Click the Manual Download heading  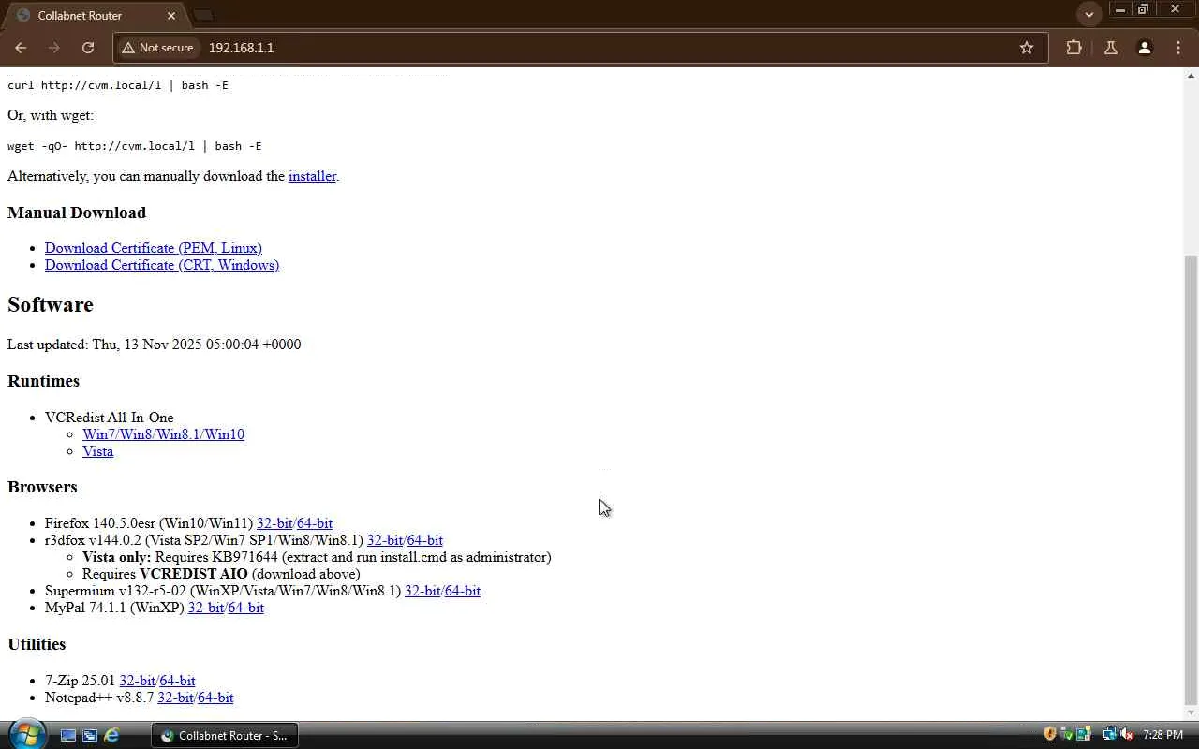77,213
